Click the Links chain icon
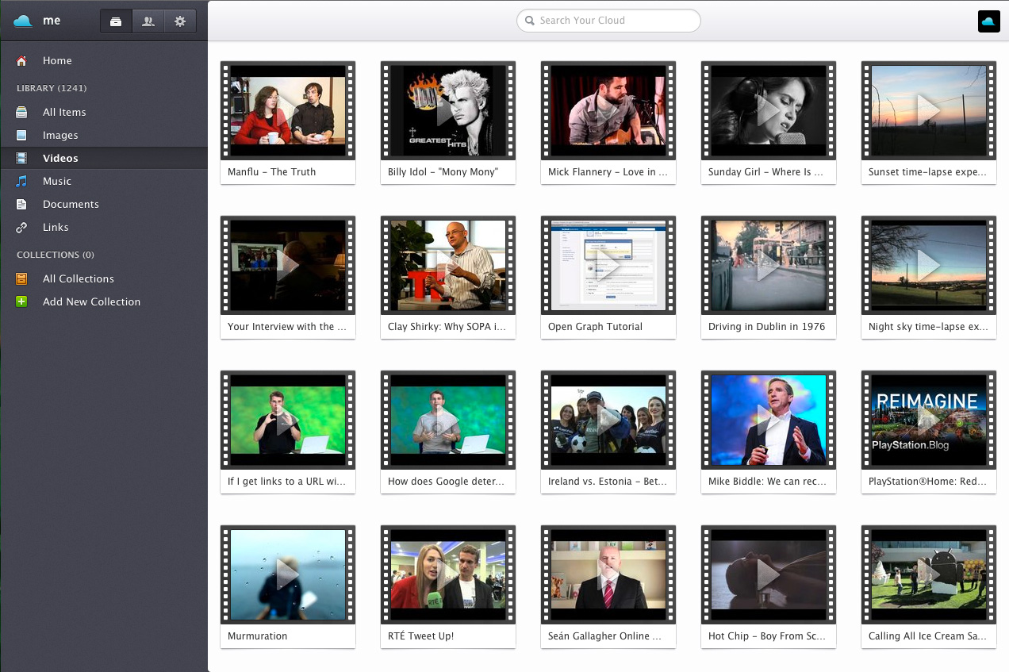Image resolution: width=1009 pixels, height=672 pixels. [21, 228]
